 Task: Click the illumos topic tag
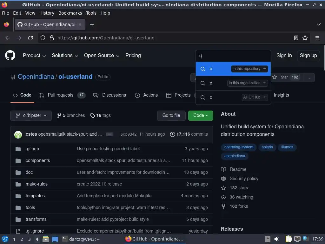(x=287, y=147)
